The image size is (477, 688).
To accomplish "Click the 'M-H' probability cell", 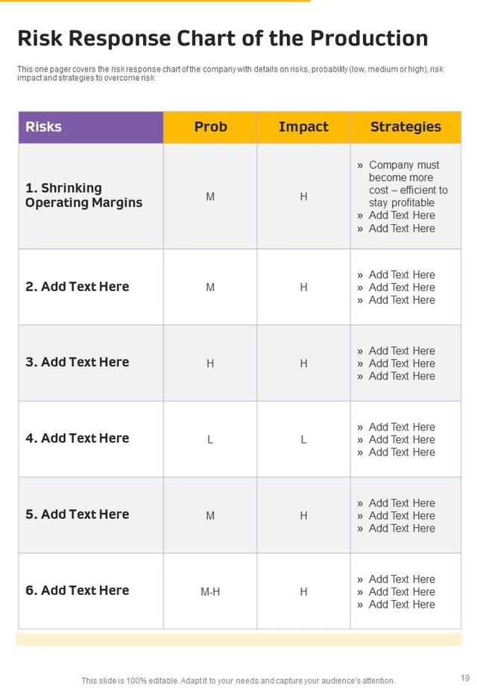I will tap(210, 592).
